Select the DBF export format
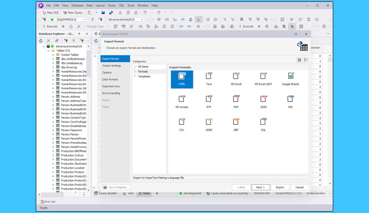The height and width of the screenshot is (213, 369). tap(236, 125)
